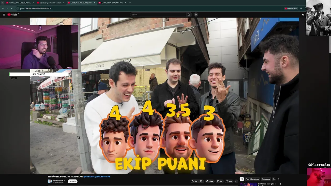Screen dimensions: 331x186
Task: Select the From Orkun Işıtmak chip
Action: click(252, 179)
